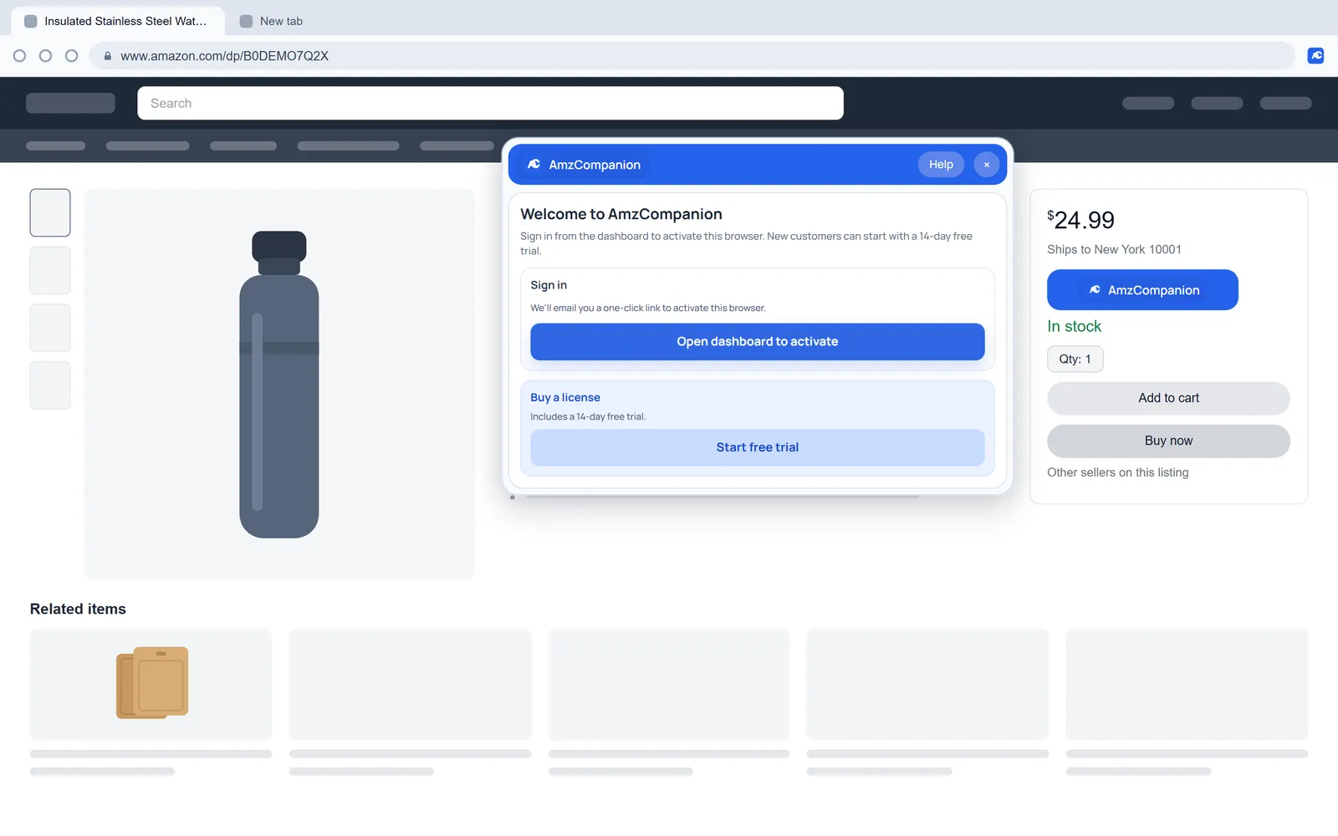Focus the Amazon Search field
Screen dimensions: 1338x836
coord(490,103)
